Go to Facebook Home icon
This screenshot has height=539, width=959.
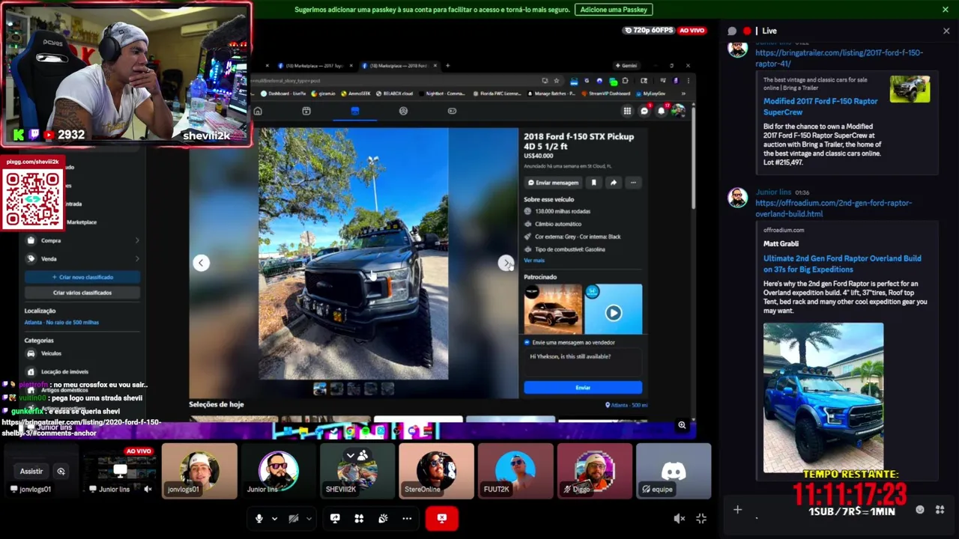pos(258,111)
